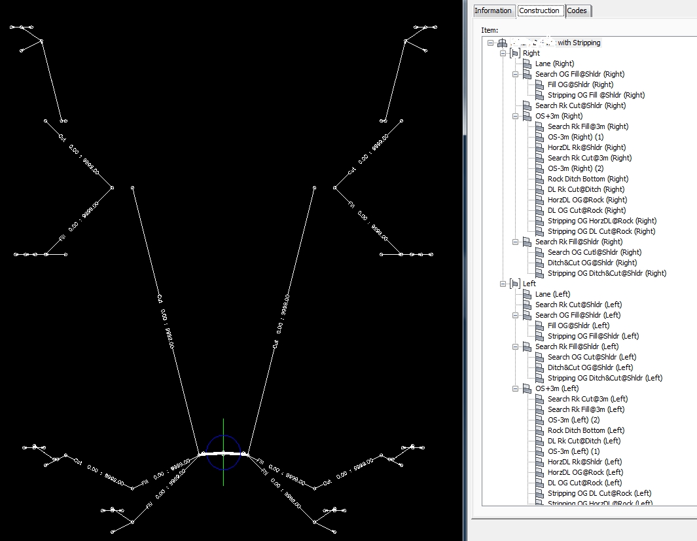697x541 pixels.
Task: Collapse the Right branch of the tree
Action: pos(504,53)
